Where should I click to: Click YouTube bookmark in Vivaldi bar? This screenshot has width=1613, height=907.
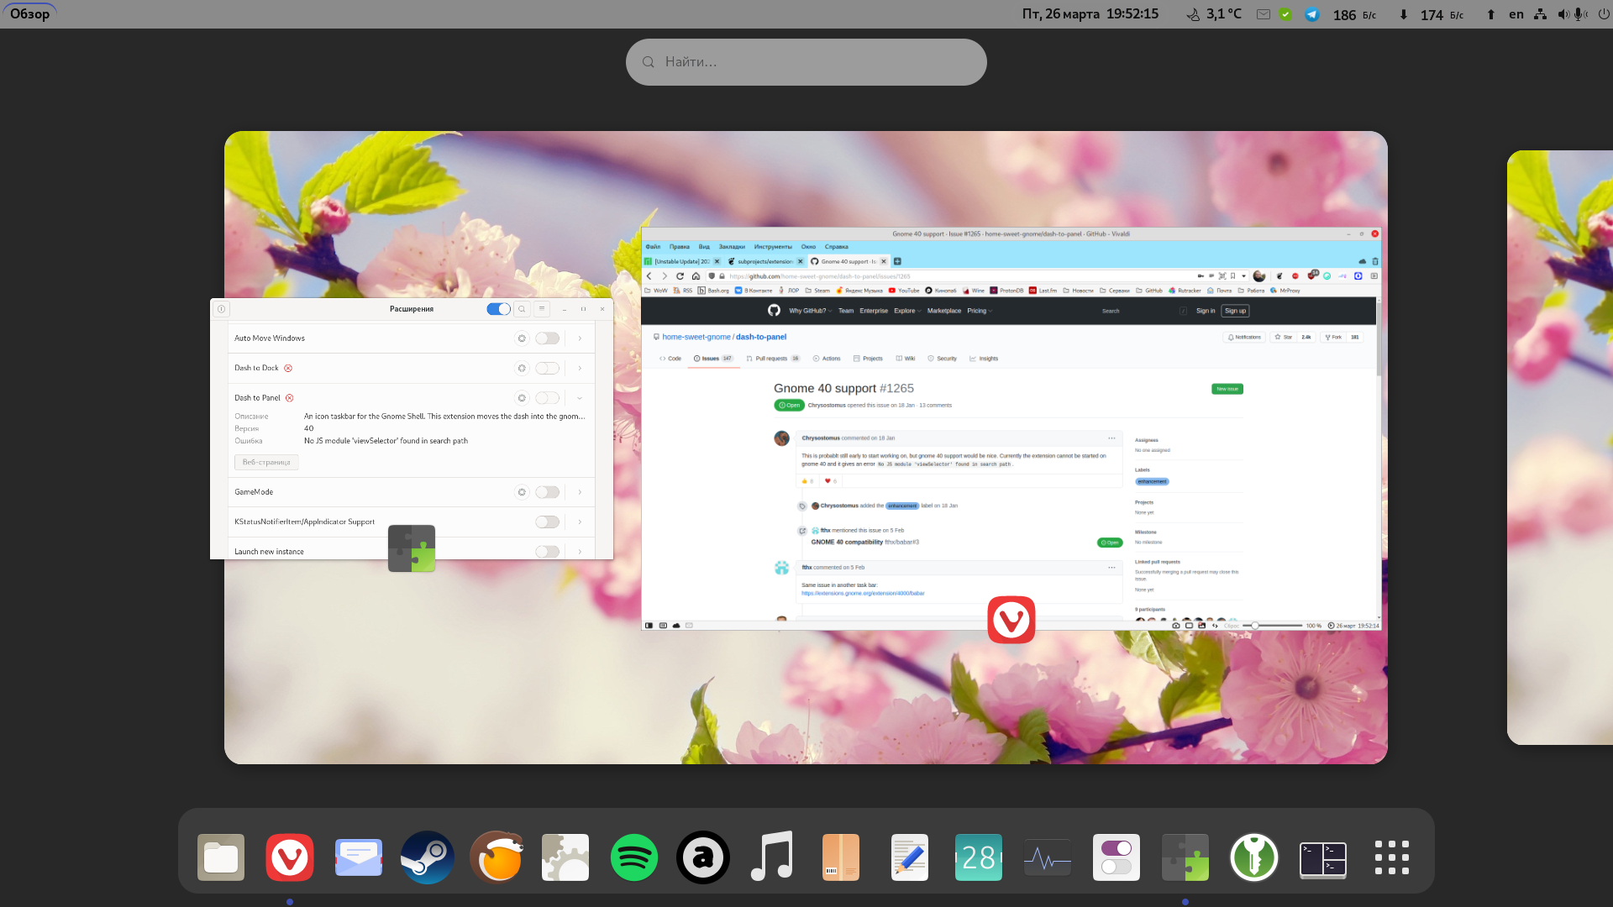[x=904, y=291]
